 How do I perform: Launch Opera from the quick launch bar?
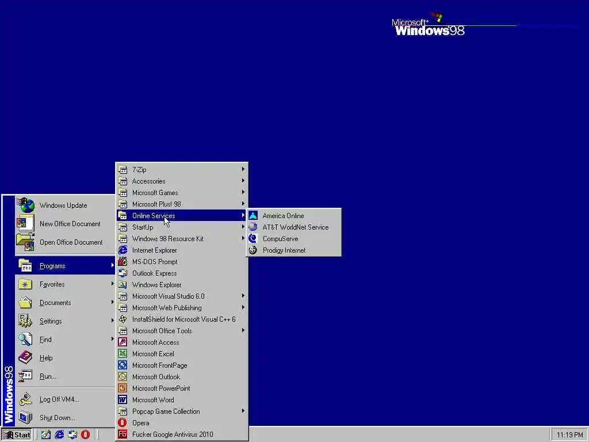point(86,435)
